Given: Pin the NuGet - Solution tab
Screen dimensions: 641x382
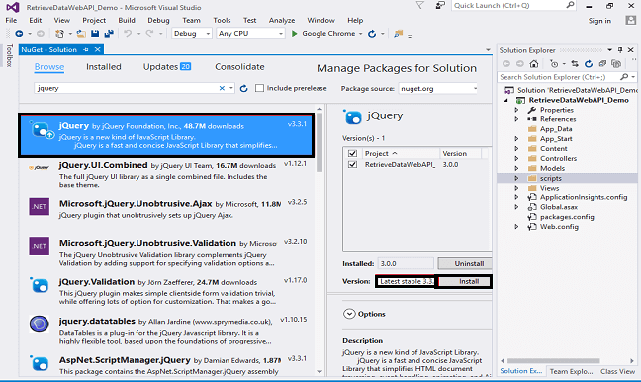Looking at the screenshot, I should click(86, 49).
